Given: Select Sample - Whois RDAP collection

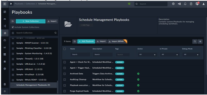Looking at the screenshot, I should click(31, 80).
